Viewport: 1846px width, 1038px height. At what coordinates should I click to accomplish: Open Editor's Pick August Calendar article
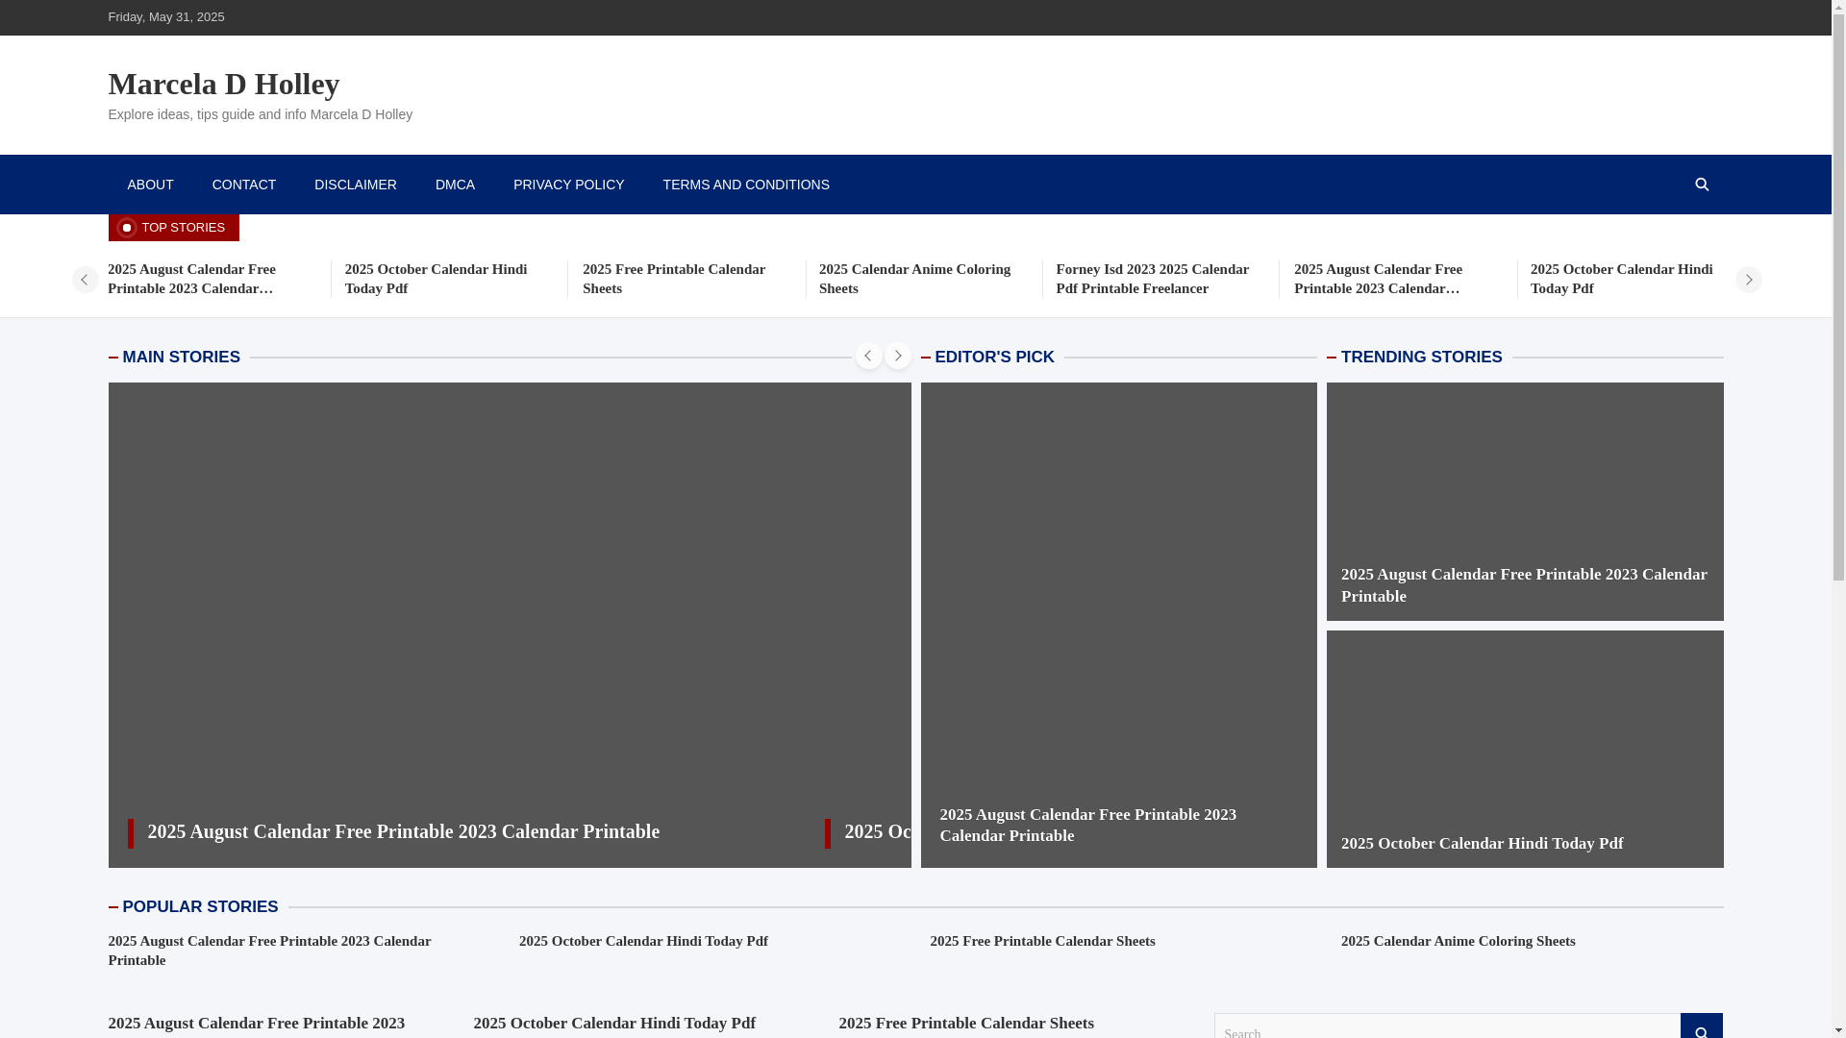[1087, 825]
